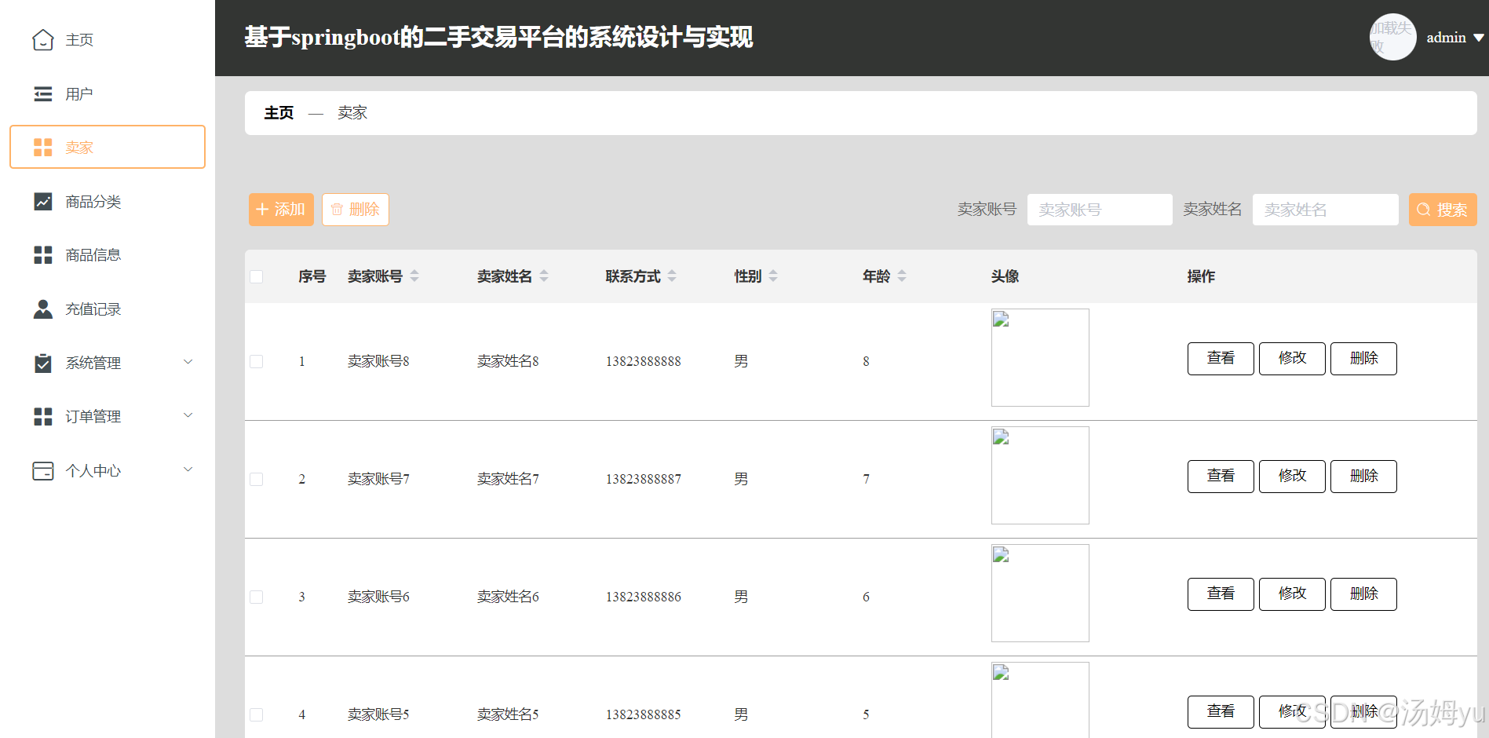The height and width of the screenshot is (738, 1489).
Task: Click phone number 13823888888
Action: (x=643, y=361)
